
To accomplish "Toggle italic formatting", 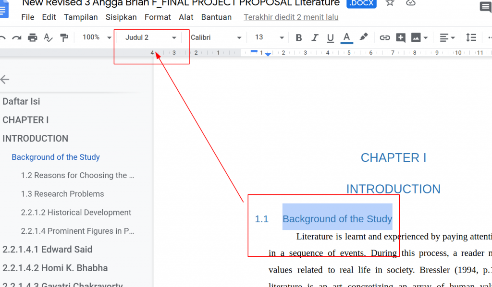I will (315, 37).
